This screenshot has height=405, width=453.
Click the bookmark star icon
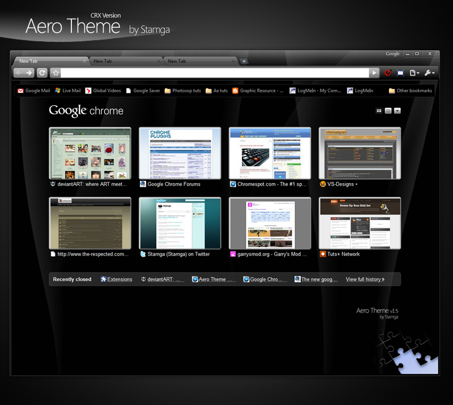click(x=55, y=72)
